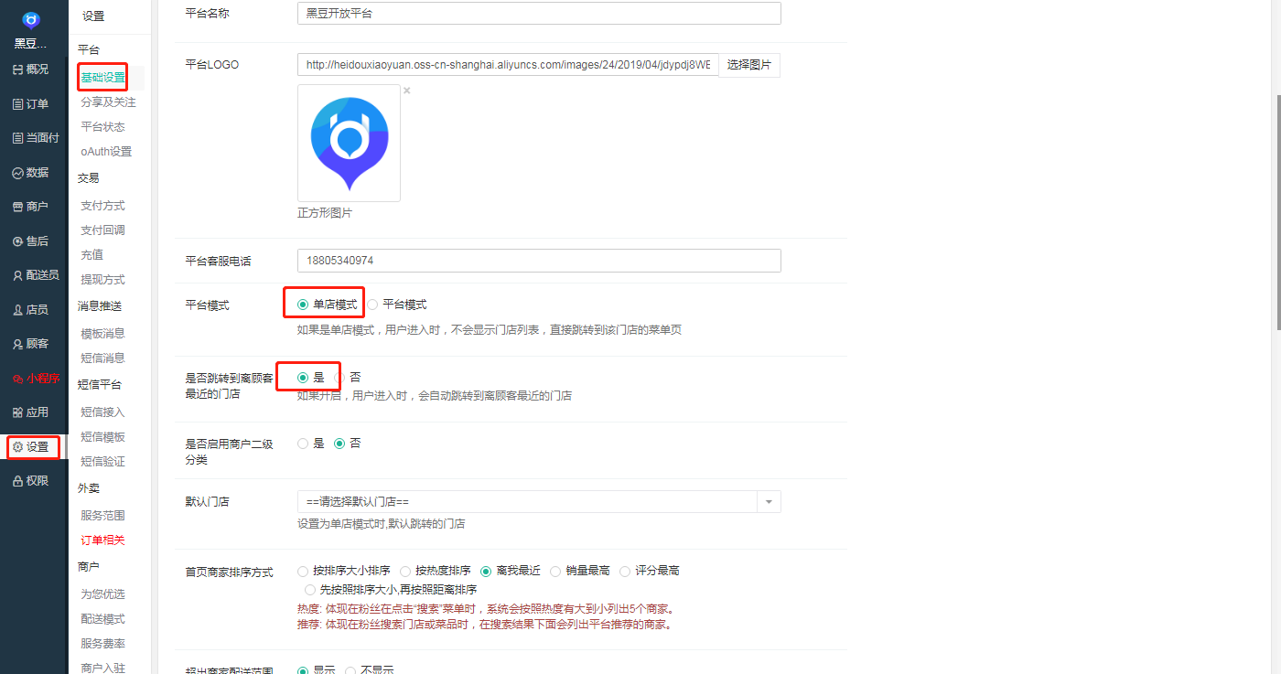The height and width of the screenshot is (674, 1281).
Task: Select 离我最近 sort option
Action: [x=486, y=571]
